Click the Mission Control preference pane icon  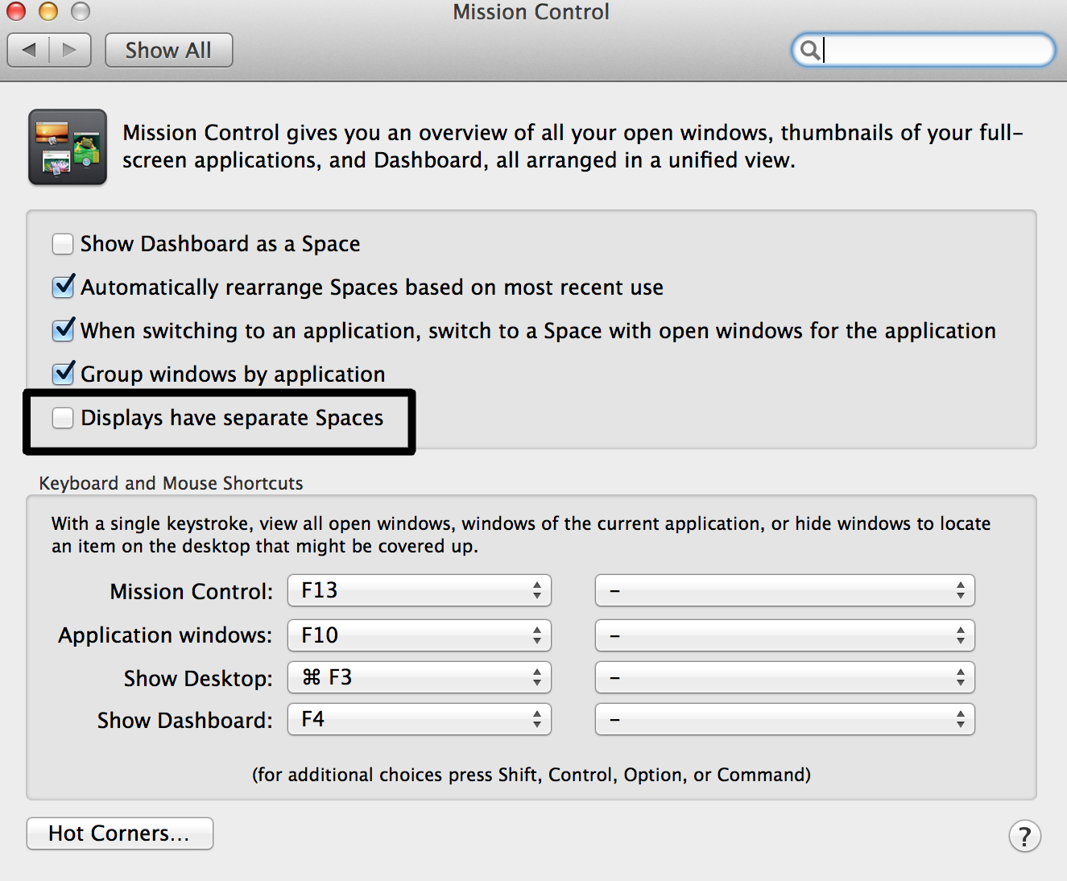point(68,147)
